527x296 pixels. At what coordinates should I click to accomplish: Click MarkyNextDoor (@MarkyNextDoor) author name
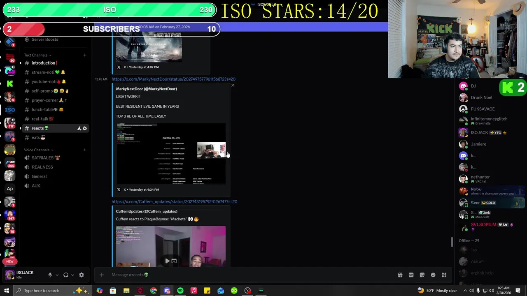pyautogui.click(x=146, y=89)
